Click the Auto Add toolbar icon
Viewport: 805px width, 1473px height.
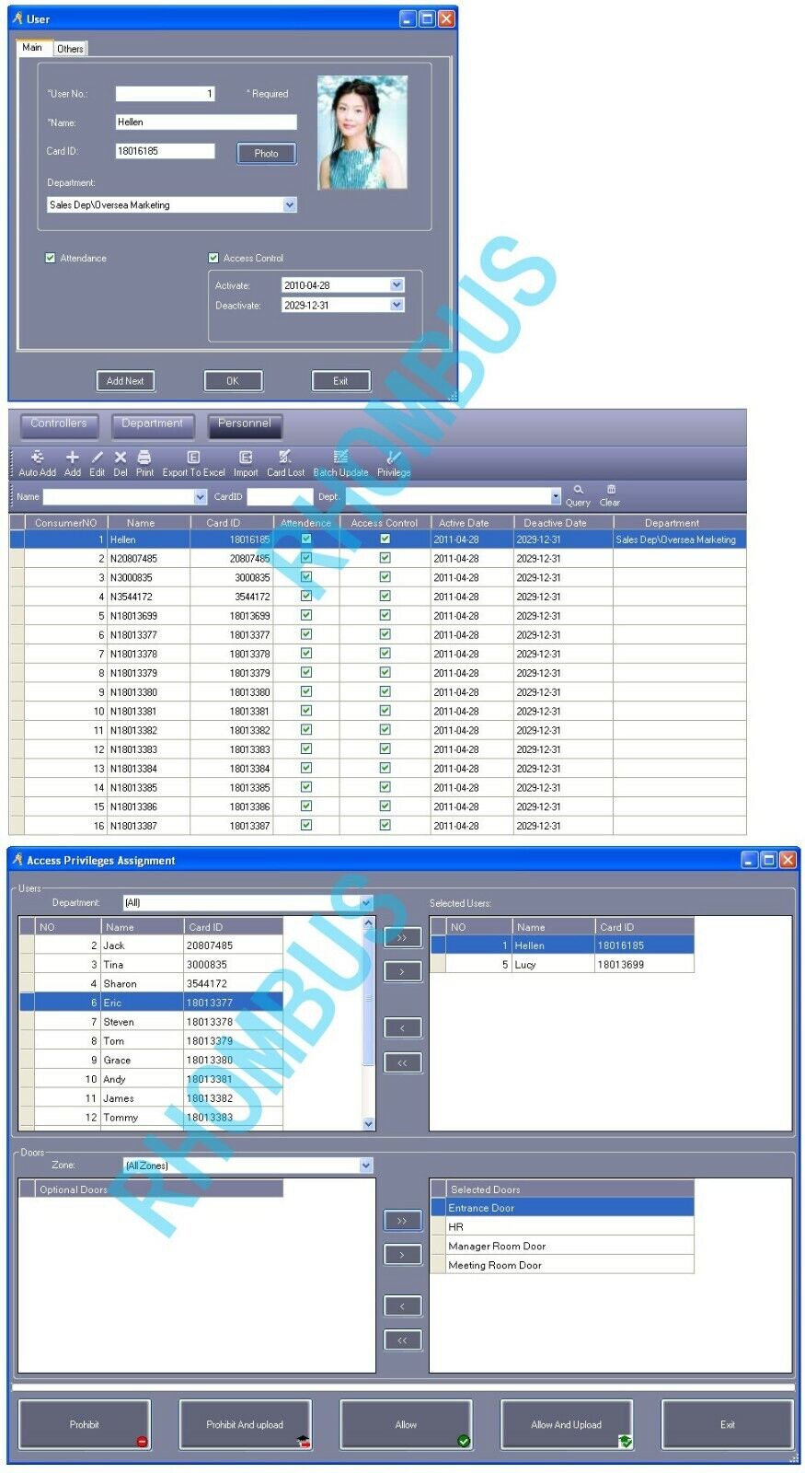click(37, 458)
